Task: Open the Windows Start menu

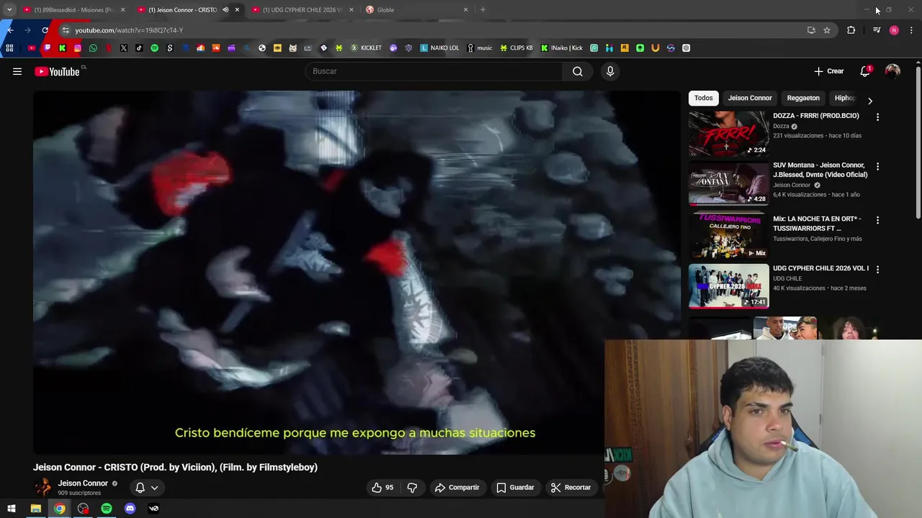Action: [x=12, y=509]
